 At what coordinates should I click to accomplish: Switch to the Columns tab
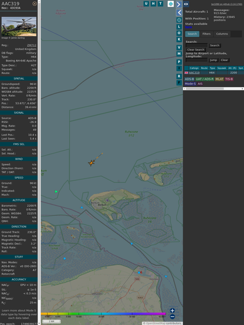222,34
